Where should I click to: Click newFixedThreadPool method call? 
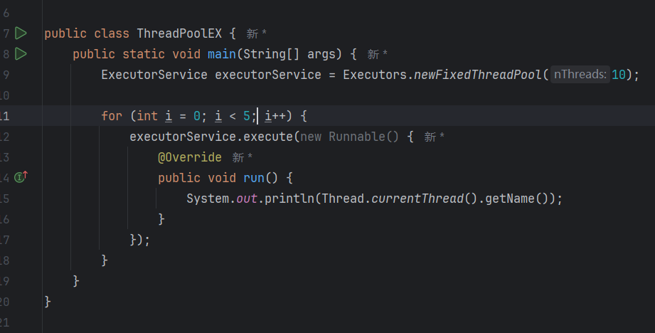pyautogui.click(x=477, y=75)
